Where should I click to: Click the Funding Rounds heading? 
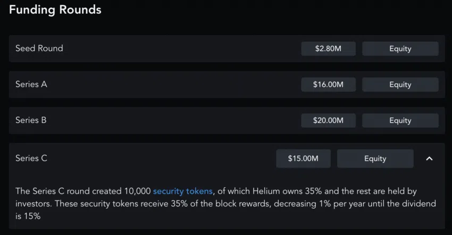(x=55, y=10)
